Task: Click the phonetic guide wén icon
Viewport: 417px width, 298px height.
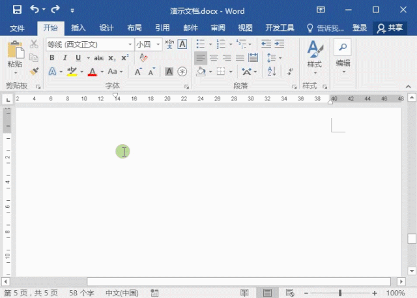Action: click(x=169, y=44)
